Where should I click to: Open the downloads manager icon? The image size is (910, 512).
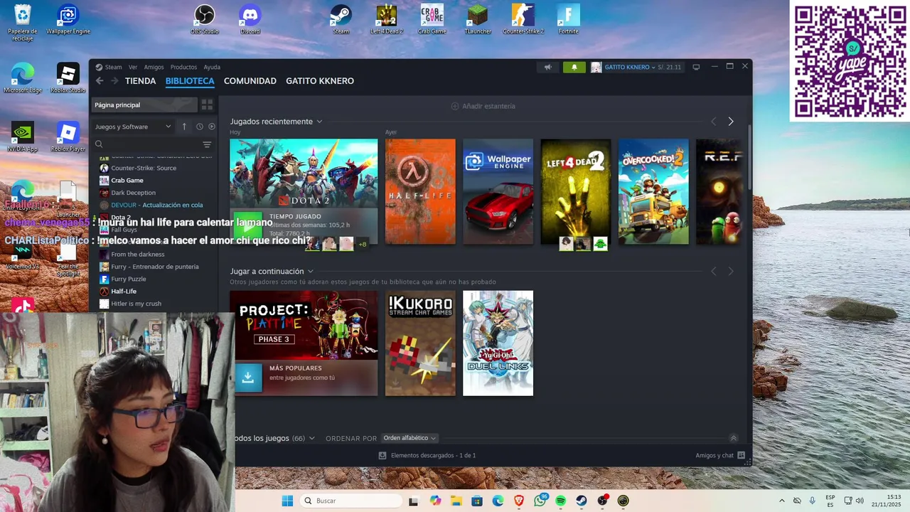tap(382, 455)
